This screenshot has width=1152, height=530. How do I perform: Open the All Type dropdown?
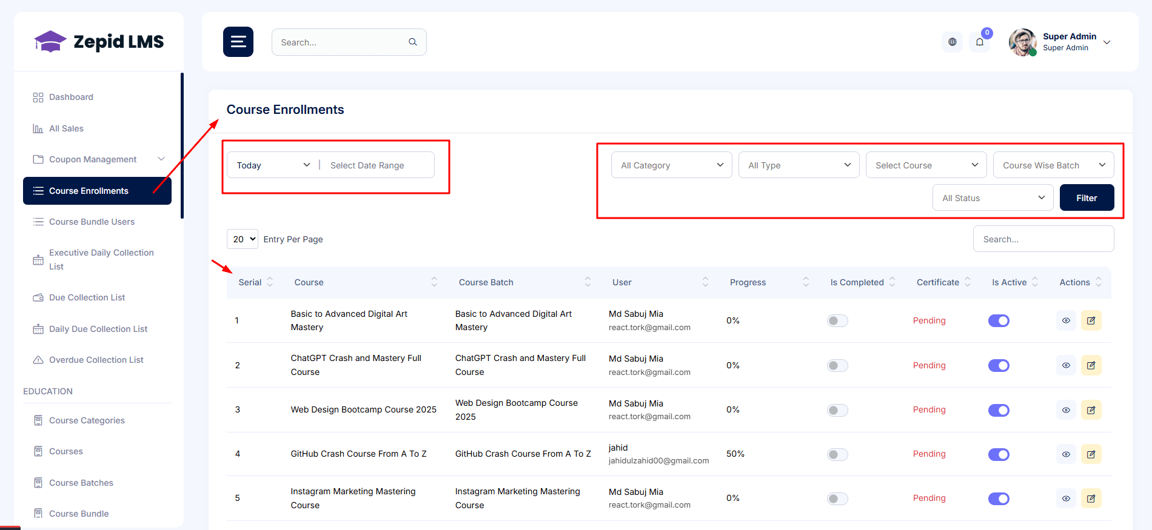799,165
